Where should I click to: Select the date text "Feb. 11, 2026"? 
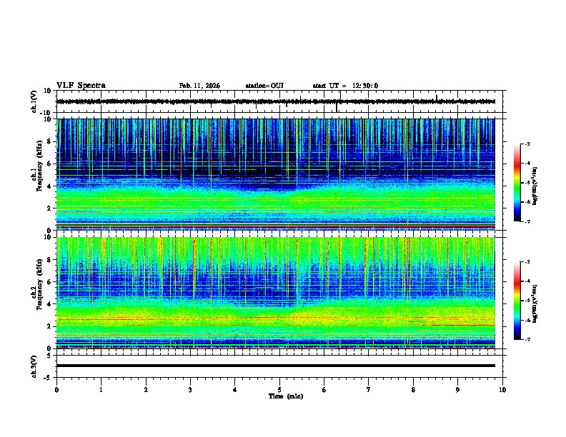pos(199,86)
